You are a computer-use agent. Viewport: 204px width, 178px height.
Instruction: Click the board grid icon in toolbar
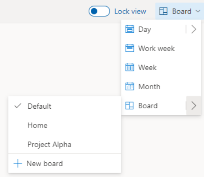pos(163,11)
